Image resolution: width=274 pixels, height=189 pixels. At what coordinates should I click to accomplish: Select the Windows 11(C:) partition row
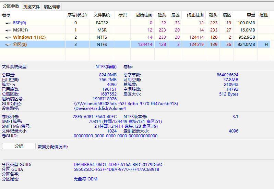coord(135,37)
